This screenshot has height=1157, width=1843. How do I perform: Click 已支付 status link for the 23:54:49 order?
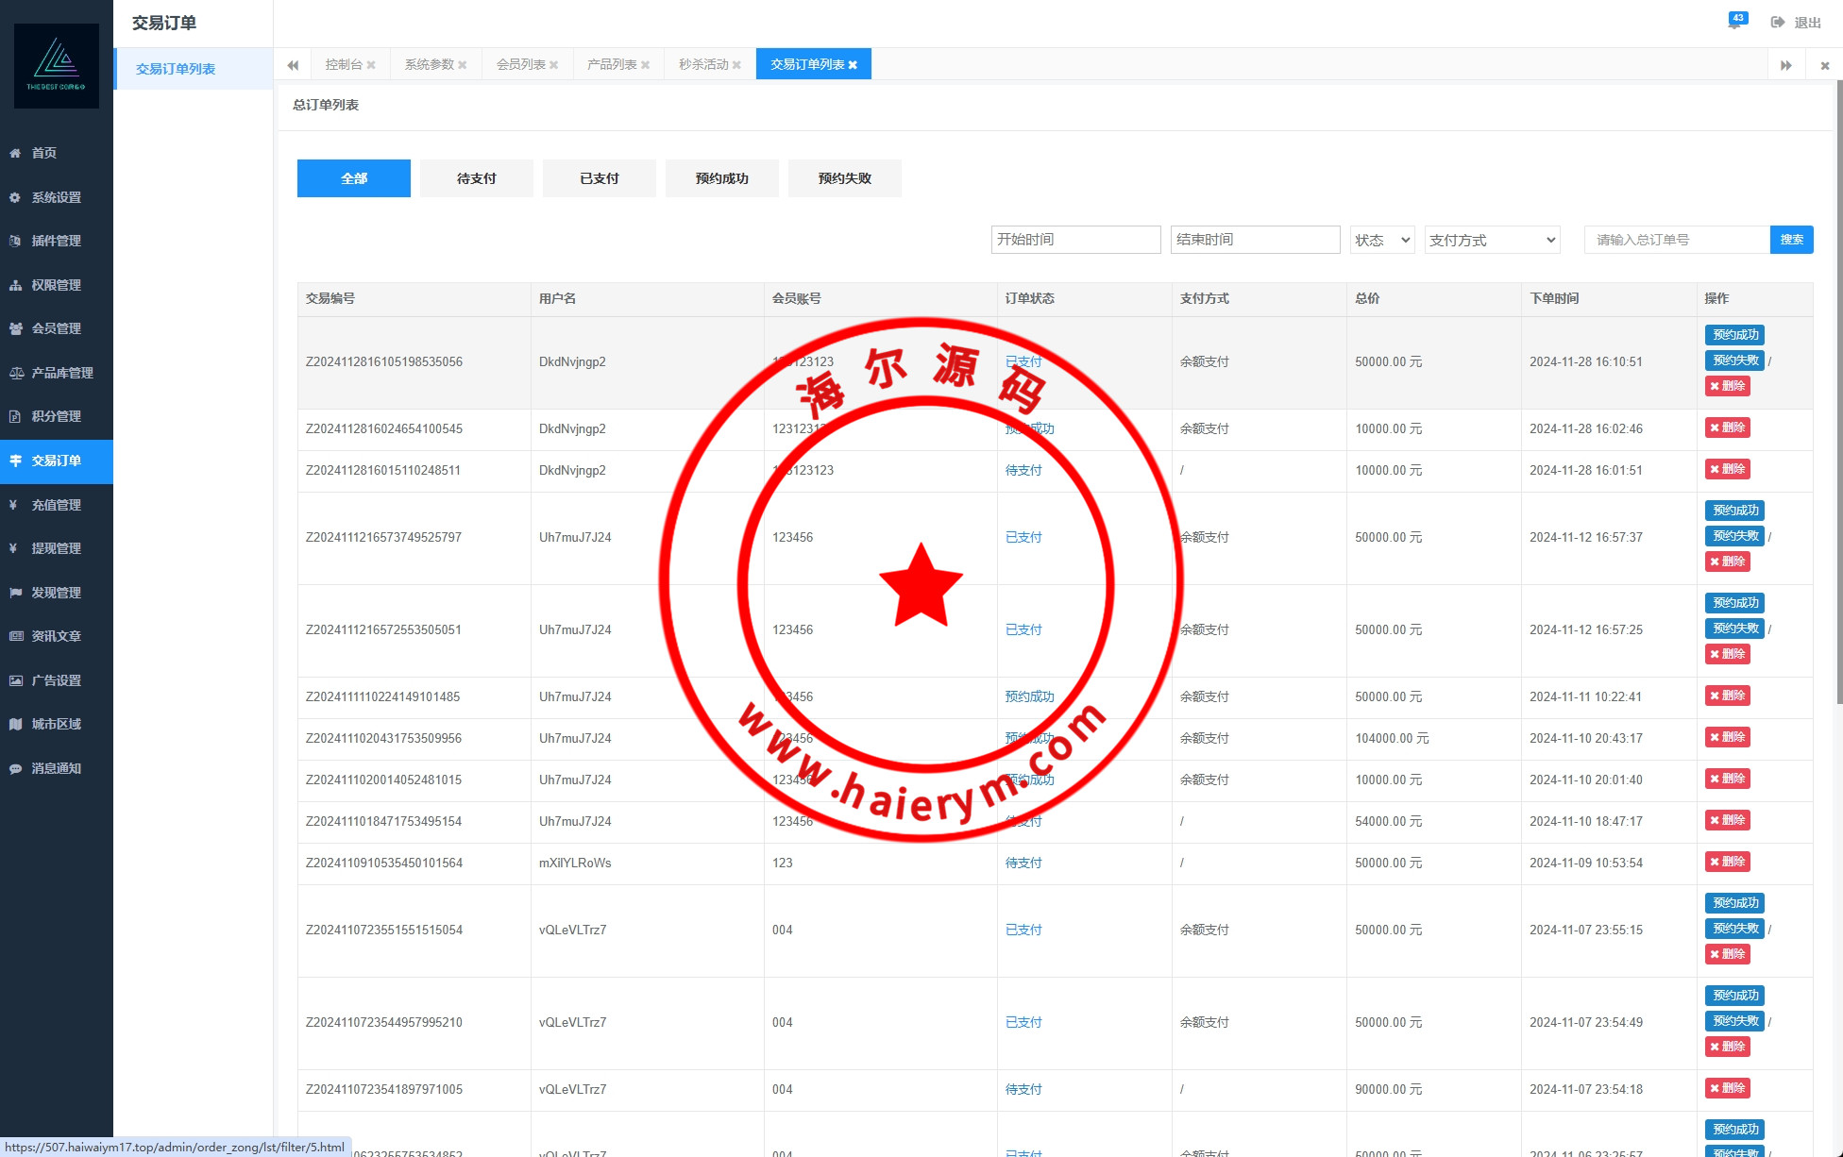point(1023,1022)
